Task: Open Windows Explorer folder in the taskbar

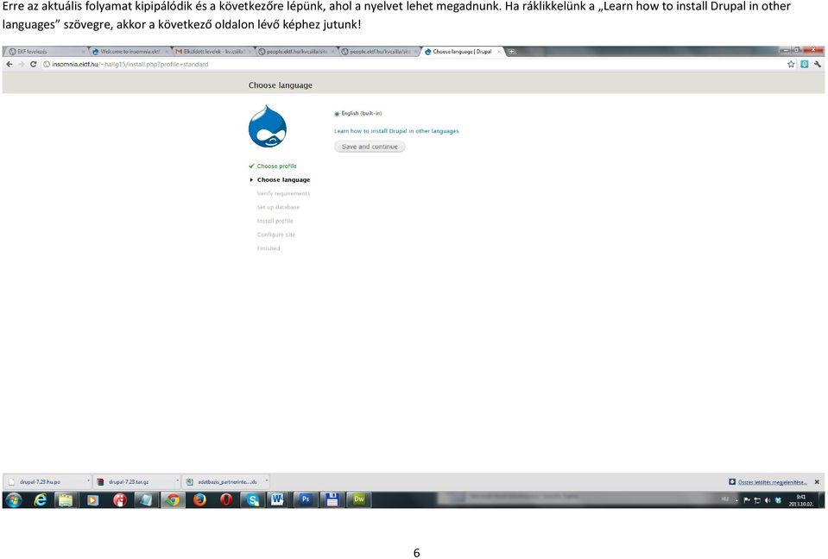Action: point(66,499)
